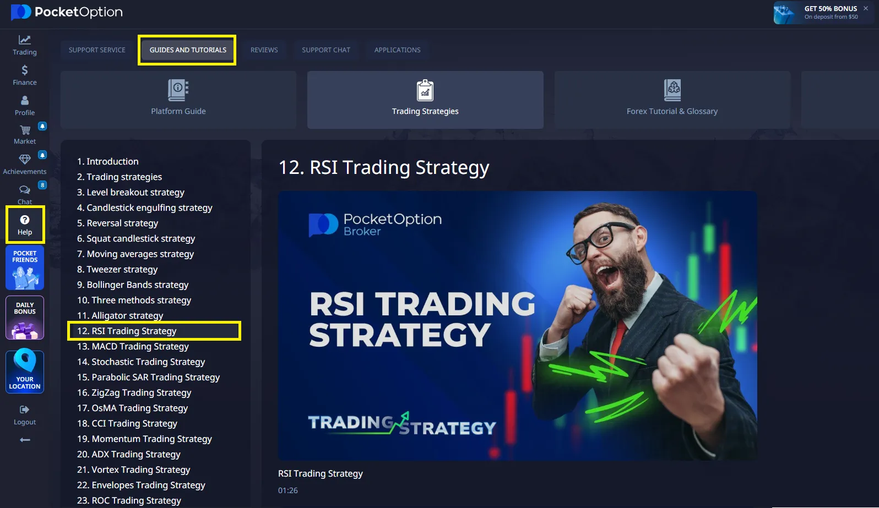Go to Profile in the sidebar
The image size is (879, 508).
tap(25, 106)
